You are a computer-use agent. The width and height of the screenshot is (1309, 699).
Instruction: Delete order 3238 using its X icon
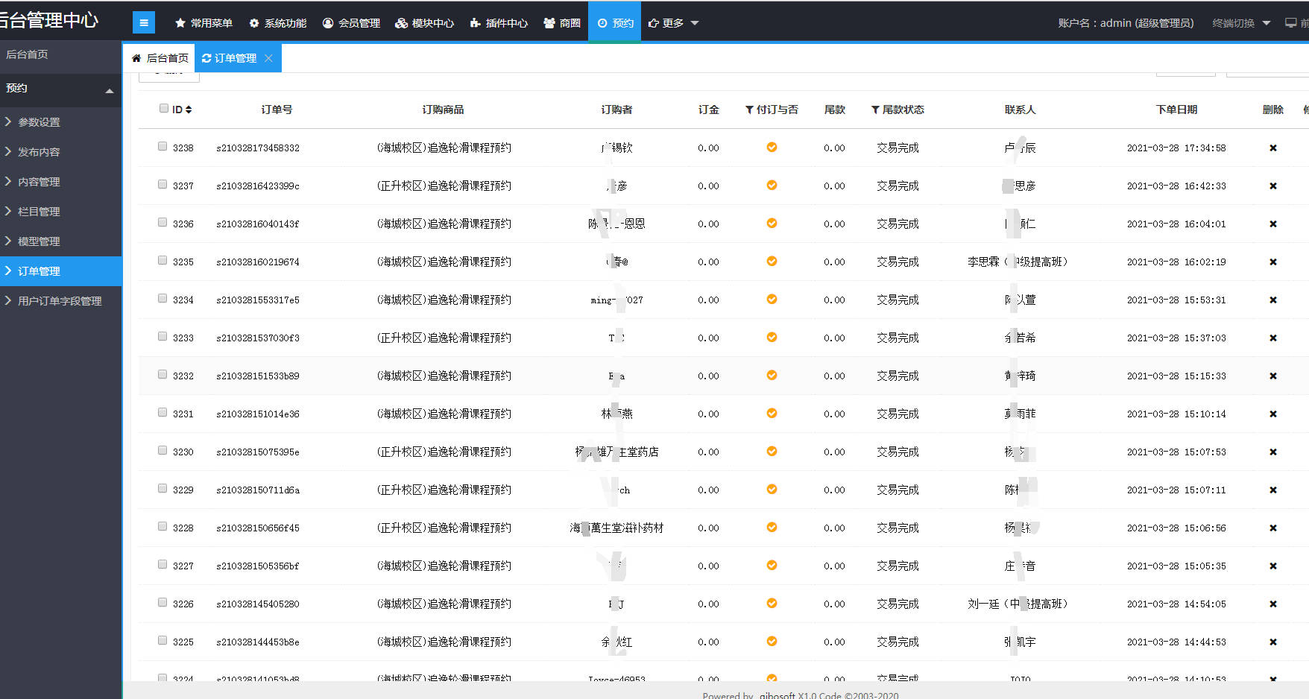click(x=1272, y=148)
